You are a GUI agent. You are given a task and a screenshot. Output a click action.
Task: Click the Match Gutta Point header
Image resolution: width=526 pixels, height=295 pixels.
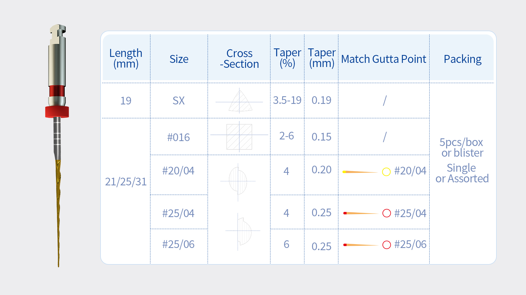pyautogui.click(x=384, y=59)
